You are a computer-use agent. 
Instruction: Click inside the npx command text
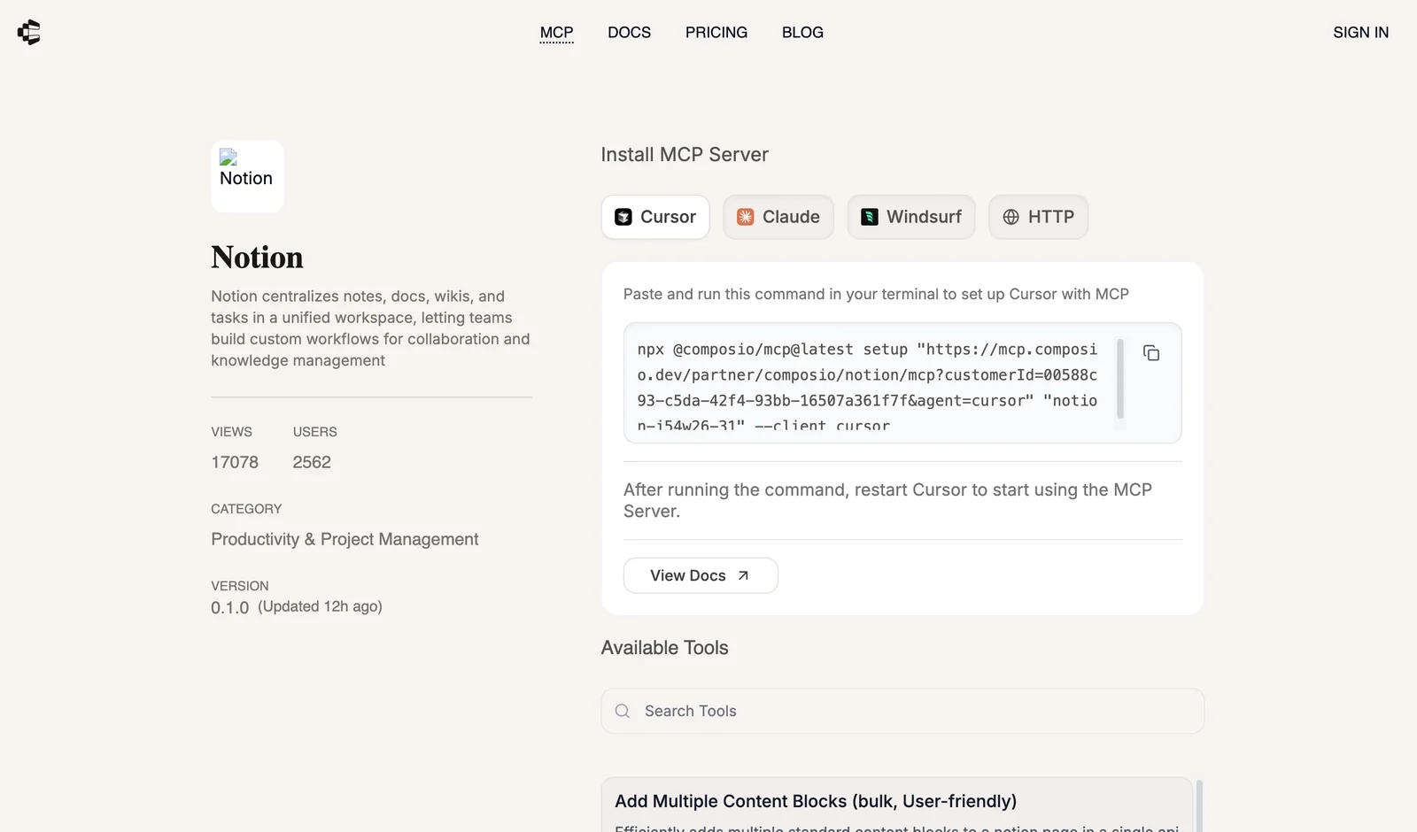tap(866, 375)
